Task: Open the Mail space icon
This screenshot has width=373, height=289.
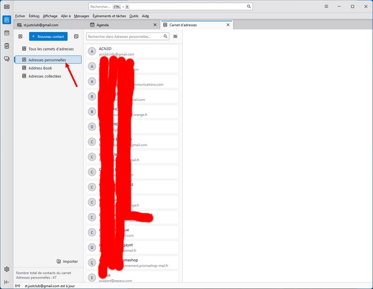Action: (7, 7)
